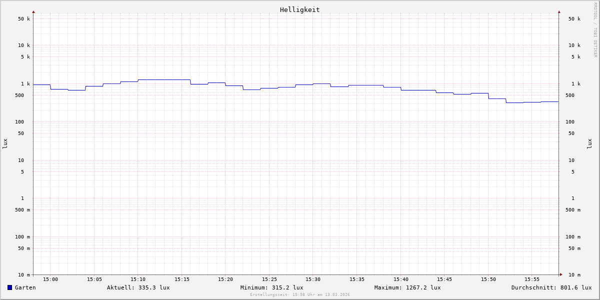Click the Aktuell 335.3 lux value
This screenshot has height=300, width=600.
coord(138,287)
